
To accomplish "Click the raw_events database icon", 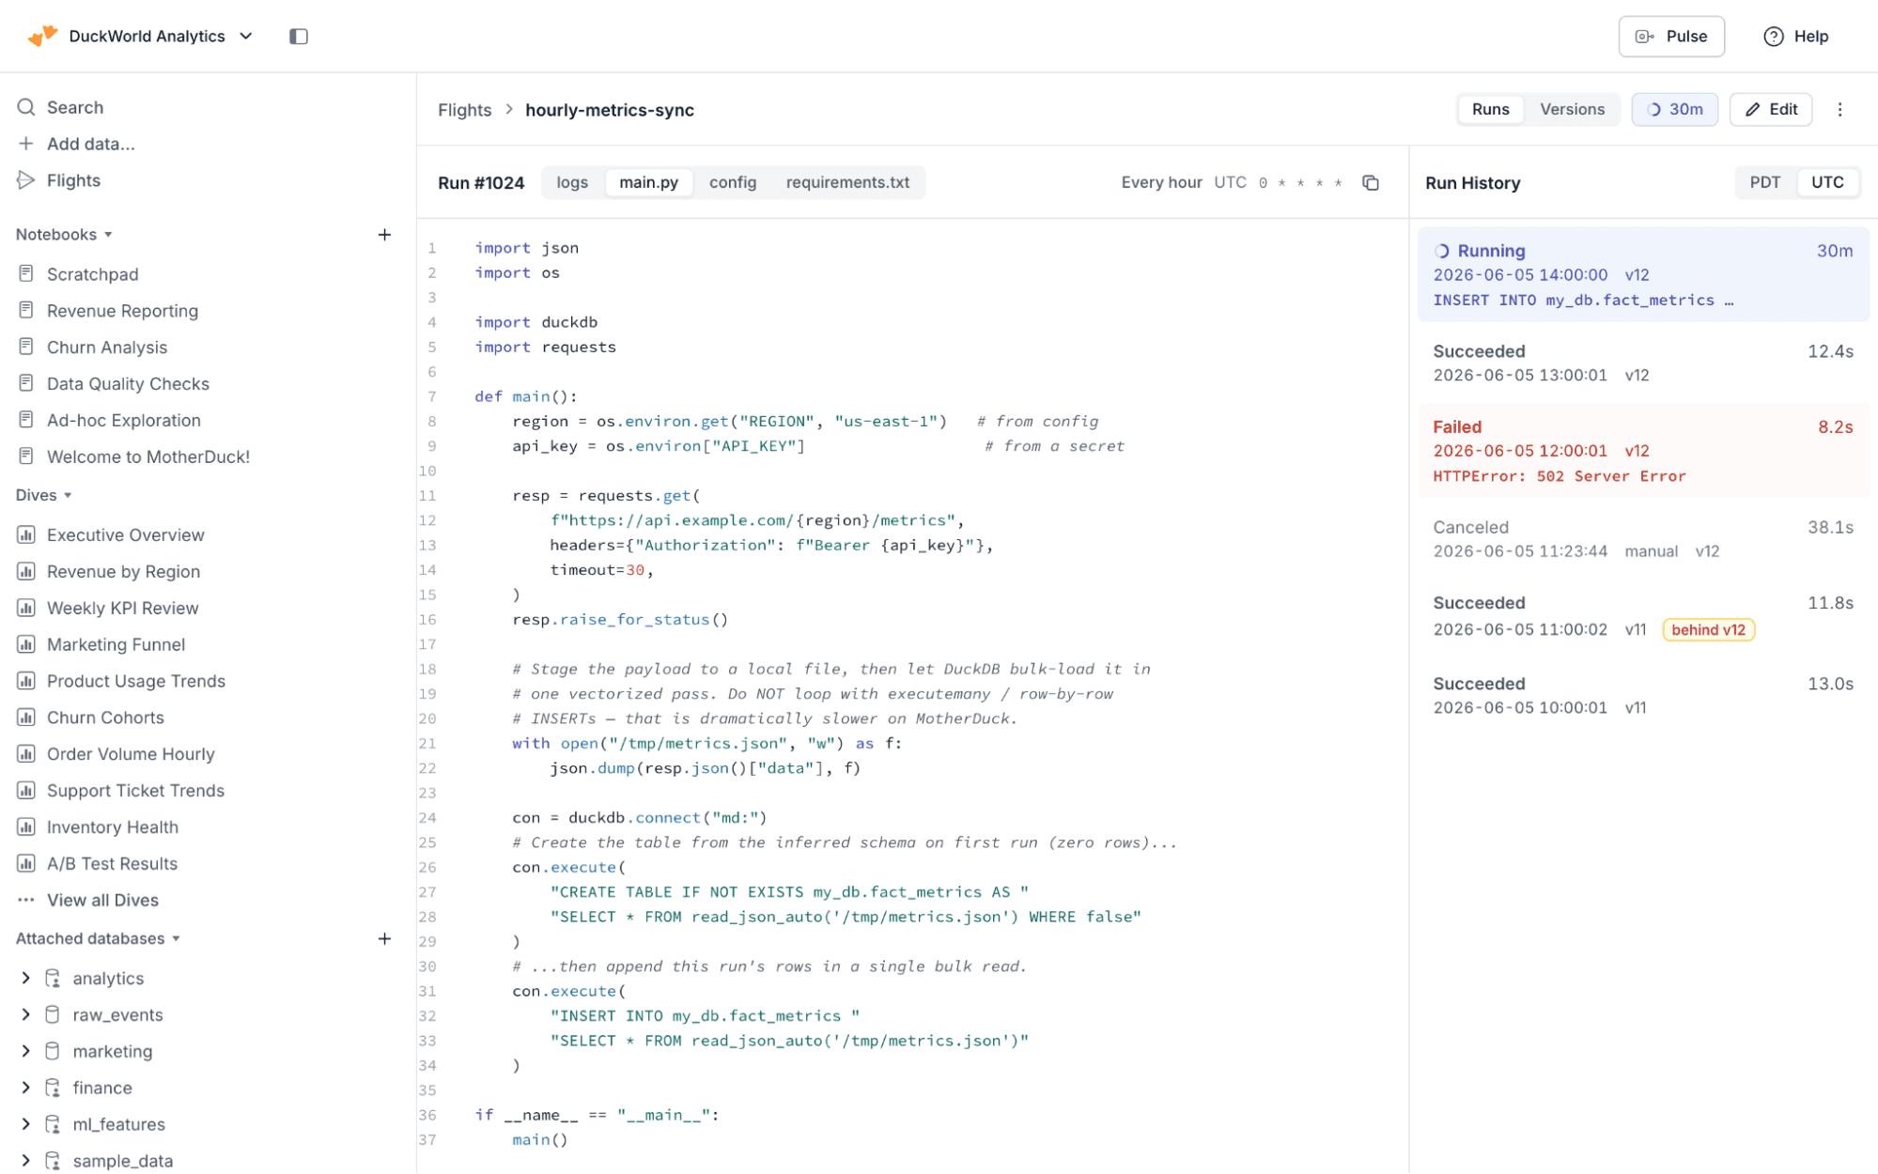I will [53, 1015].
